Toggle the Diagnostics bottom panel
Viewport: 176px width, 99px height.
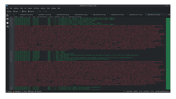(x=17, y=91)
